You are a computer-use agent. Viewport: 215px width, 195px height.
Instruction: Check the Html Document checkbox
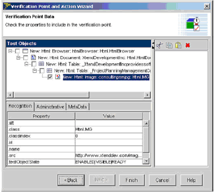point(25,58)
